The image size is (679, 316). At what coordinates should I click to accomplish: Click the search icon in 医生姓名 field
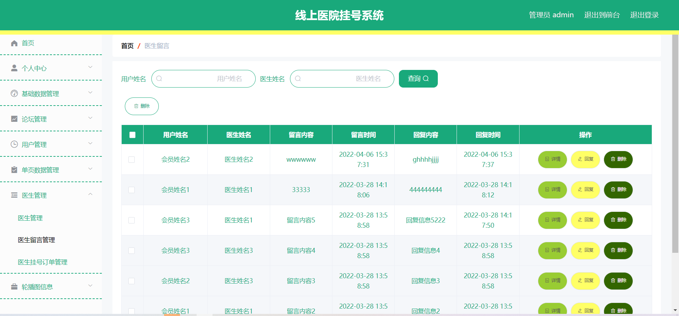(x=298, y=79)
